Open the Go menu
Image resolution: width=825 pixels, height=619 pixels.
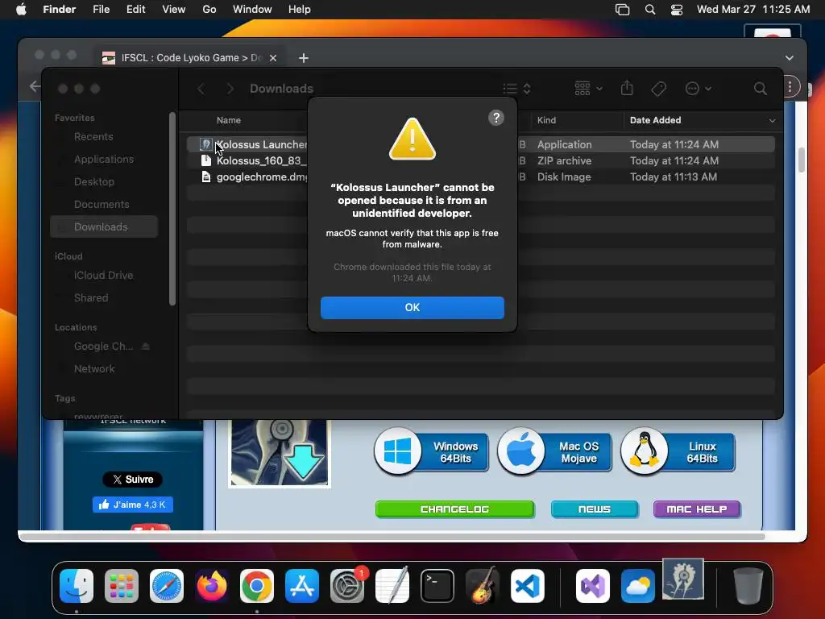tap(209, 10)
